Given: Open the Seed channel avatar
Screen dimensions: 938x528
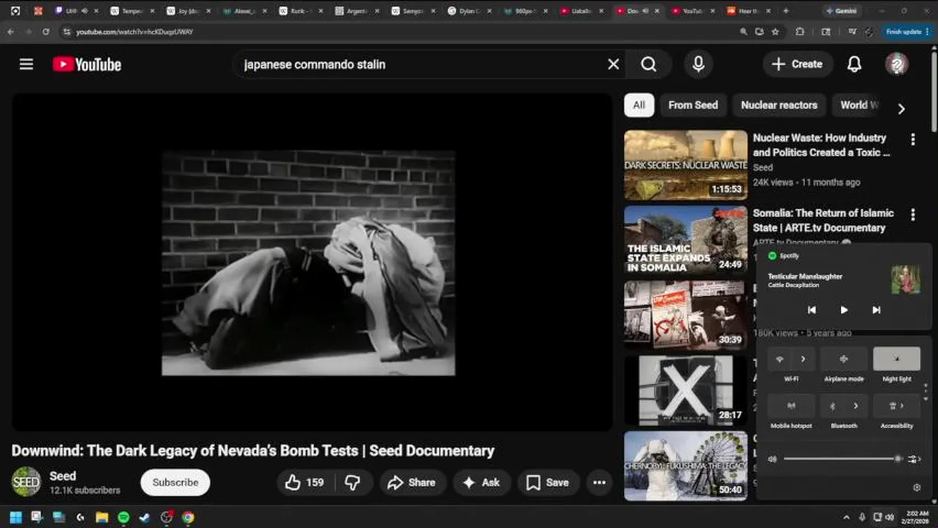Looking at the screenshot, I should 26,482.
